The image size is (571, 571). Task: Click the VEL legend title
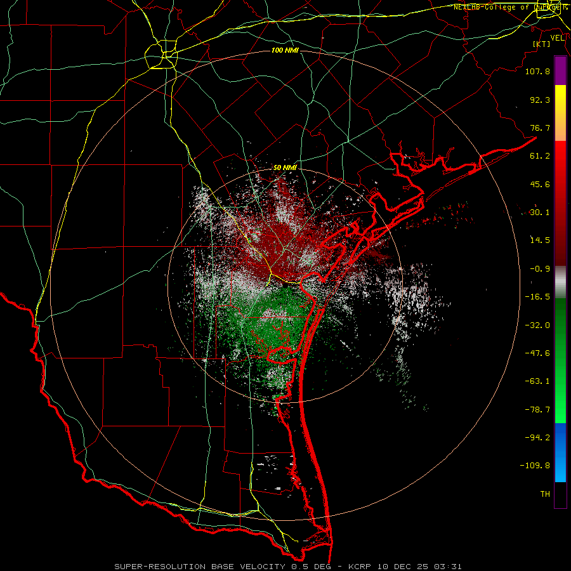point(557,37)
